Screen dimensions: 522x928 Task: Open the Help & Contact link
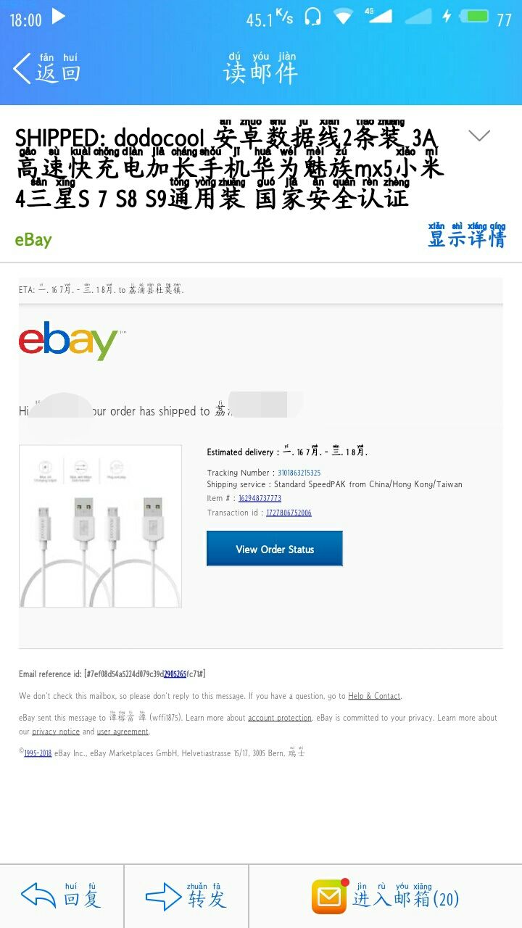(374, 696)
